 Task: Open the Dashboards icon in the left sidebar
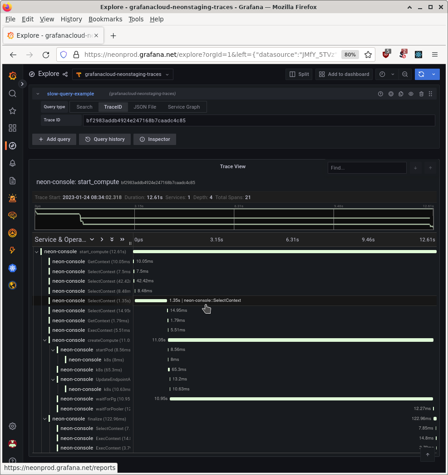tap(12, 128)
